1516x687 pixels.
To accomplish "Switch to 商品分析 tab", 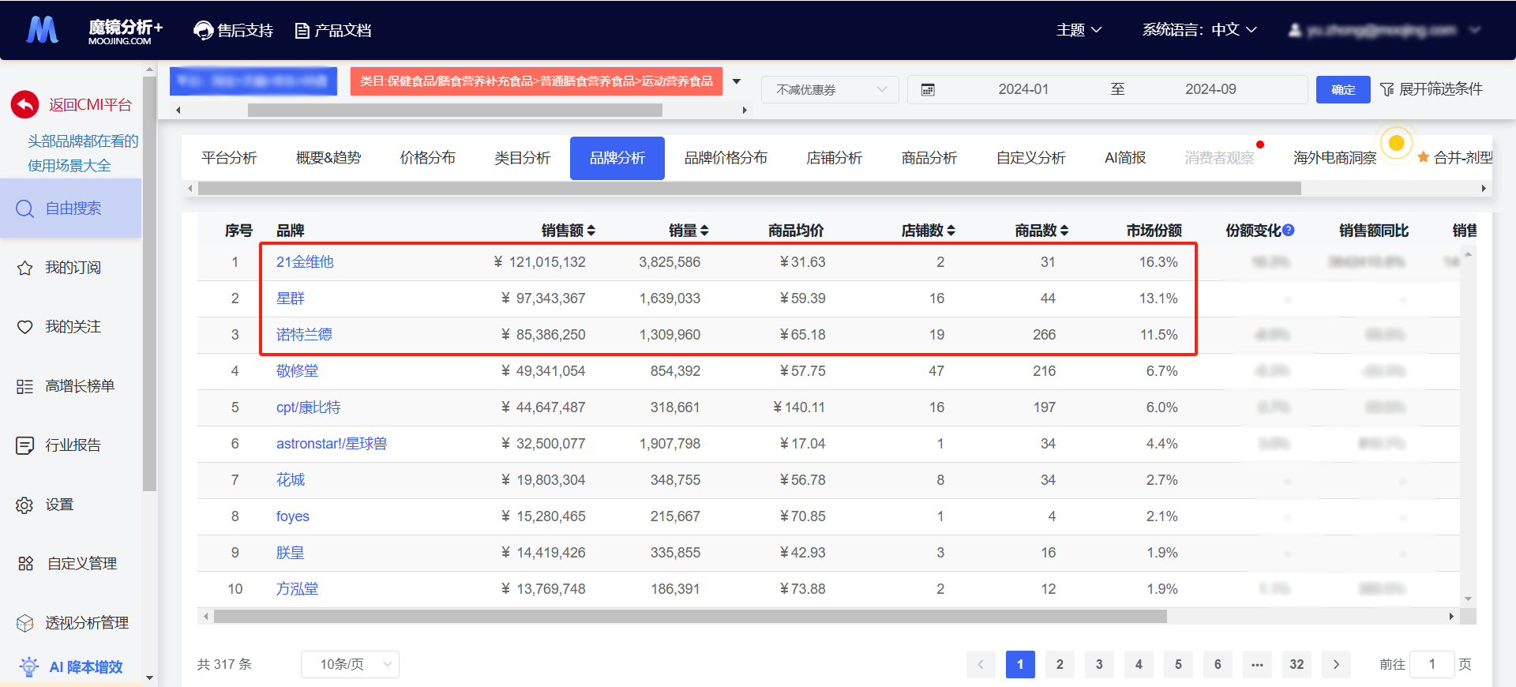I will pyautogui.click(x=929, y=158).
